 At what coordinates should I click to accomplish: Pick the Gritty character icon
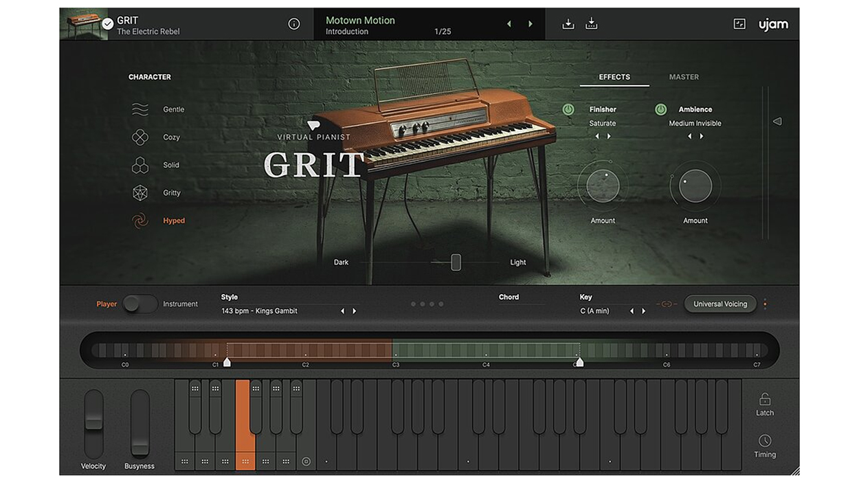coord(140,193)
